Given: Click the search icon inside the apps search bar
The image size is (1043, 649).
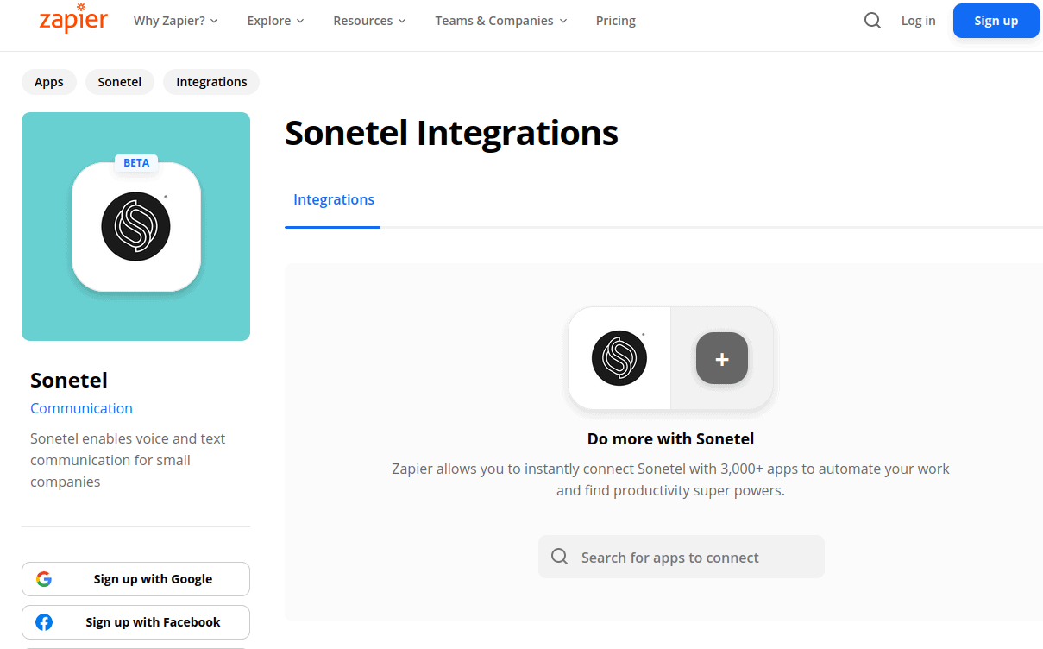Looking at the screenshot, I should pos(560,557).
